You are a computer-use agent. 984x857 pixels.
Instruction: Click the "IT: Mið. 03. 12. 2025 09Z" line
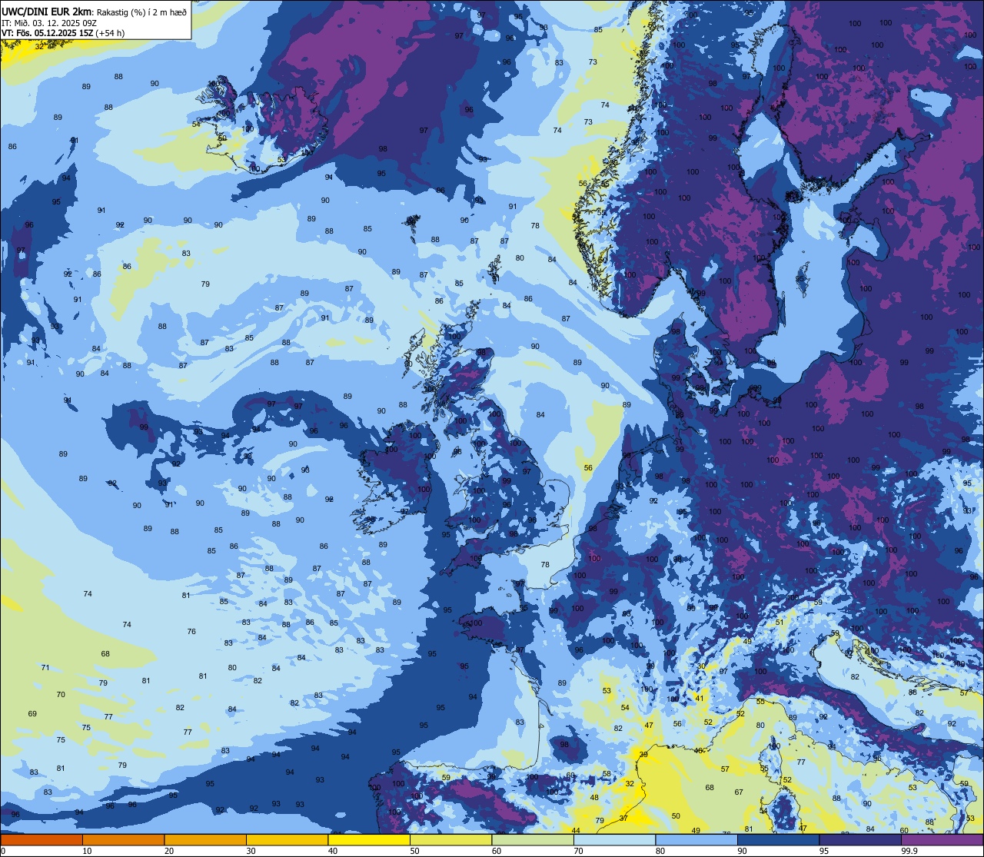point(48,22)
